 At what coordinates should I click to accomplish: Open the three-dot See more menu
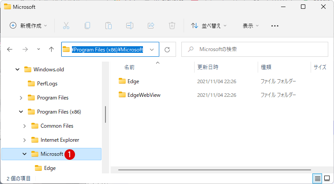(x=275, y=26)
